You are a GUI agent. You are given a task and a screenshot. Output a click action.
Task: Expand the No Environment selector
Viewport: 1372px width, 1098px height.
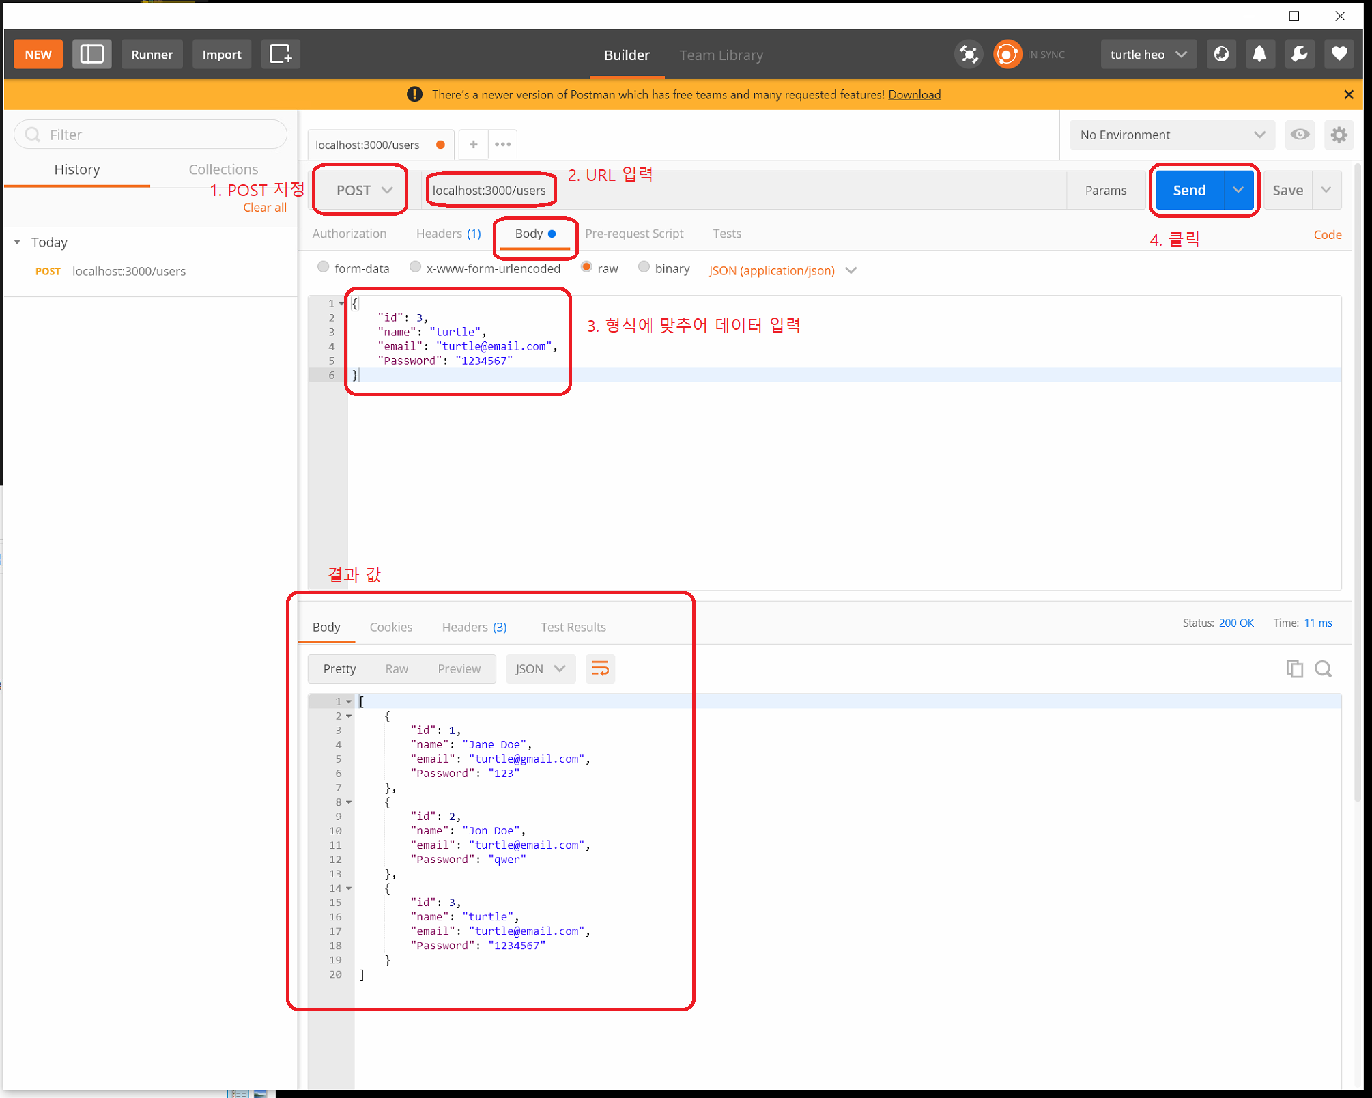click(x=1171, y=135)
